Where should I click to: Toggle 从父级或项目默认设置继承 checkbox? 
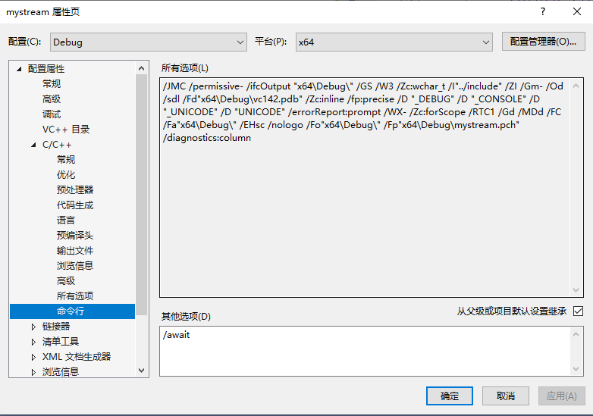click(578, 311)
